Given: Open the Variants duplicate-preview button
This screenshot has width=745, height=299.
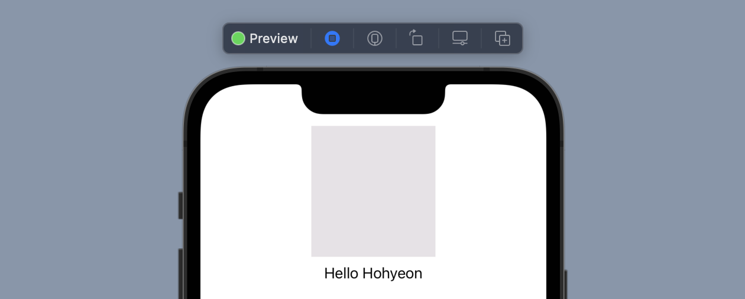Looking at the screenshot, I should click(x=503, y=38).
